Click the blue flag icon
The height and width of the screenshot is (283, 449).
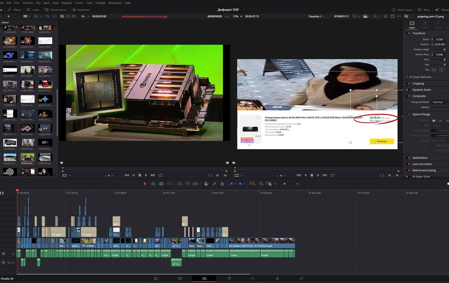[232, 184]
